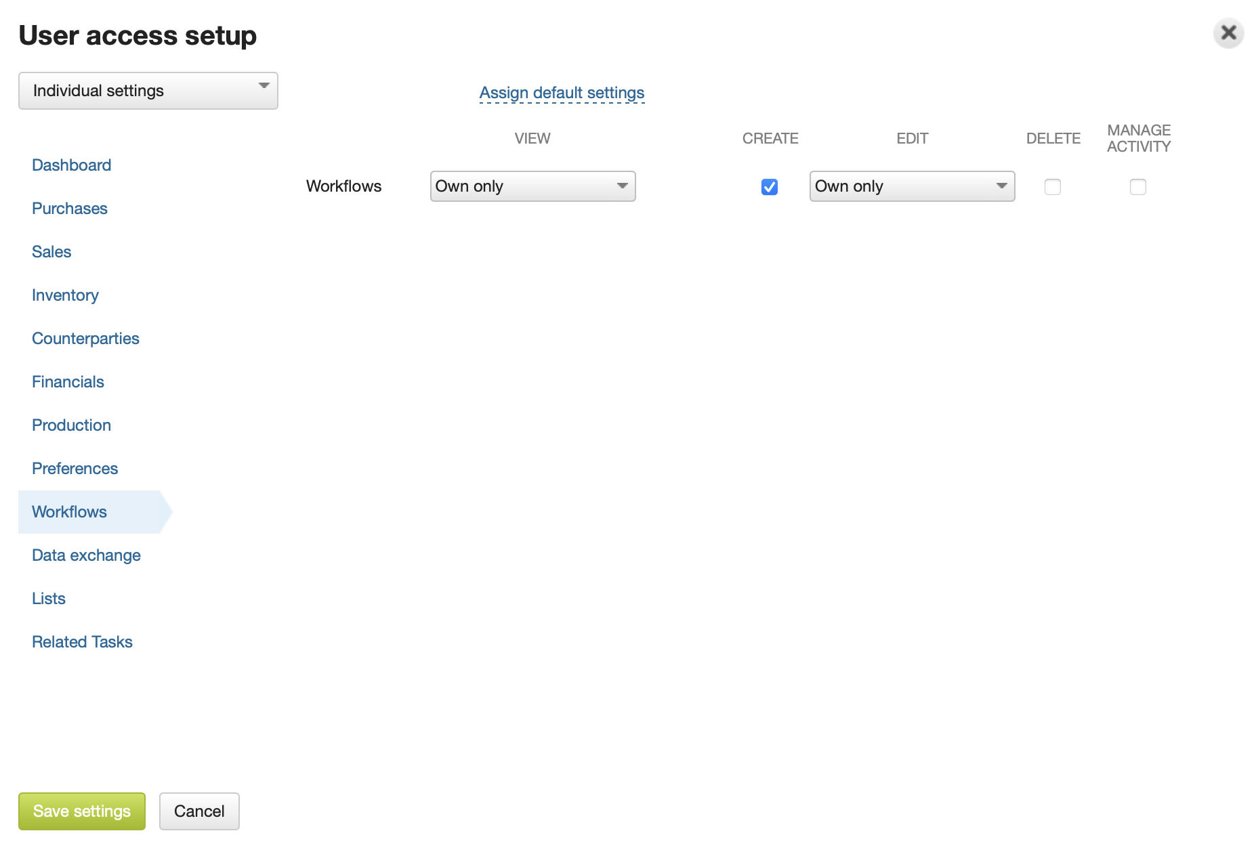The width and height of the screenshot is (1256, 852).
Task: Open the Purchases section
Action: [70, 209]
